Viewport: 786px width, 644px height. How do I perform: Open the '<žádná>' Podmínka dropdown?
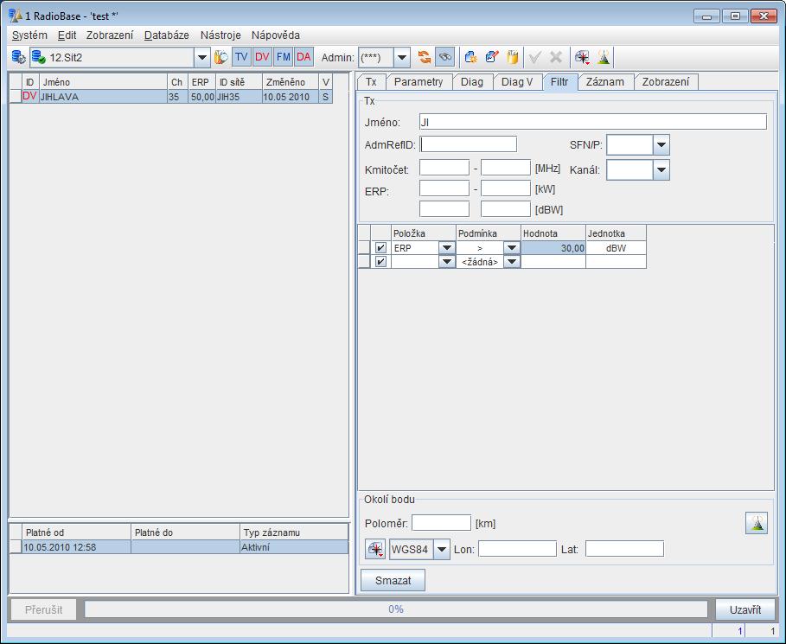[x=511, y=262]
